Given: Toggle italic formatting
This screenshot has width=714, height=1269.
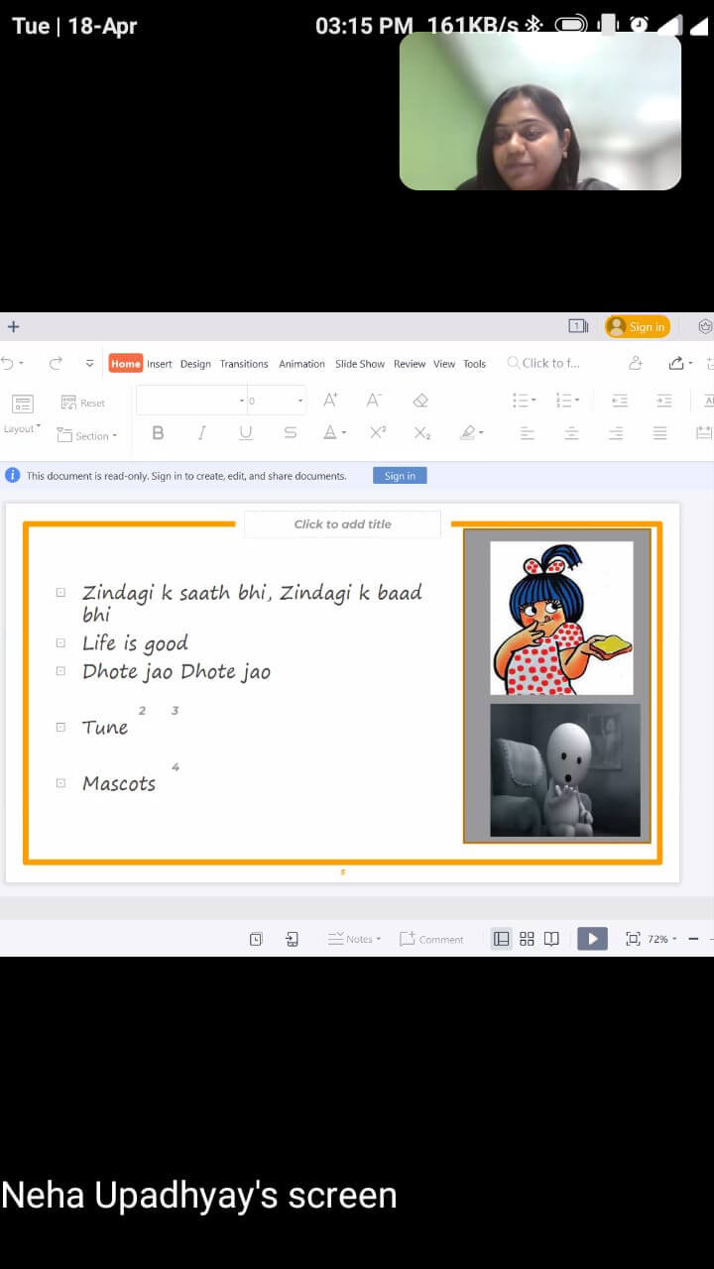Looking at the screenshot, I should tap(201, 433).
